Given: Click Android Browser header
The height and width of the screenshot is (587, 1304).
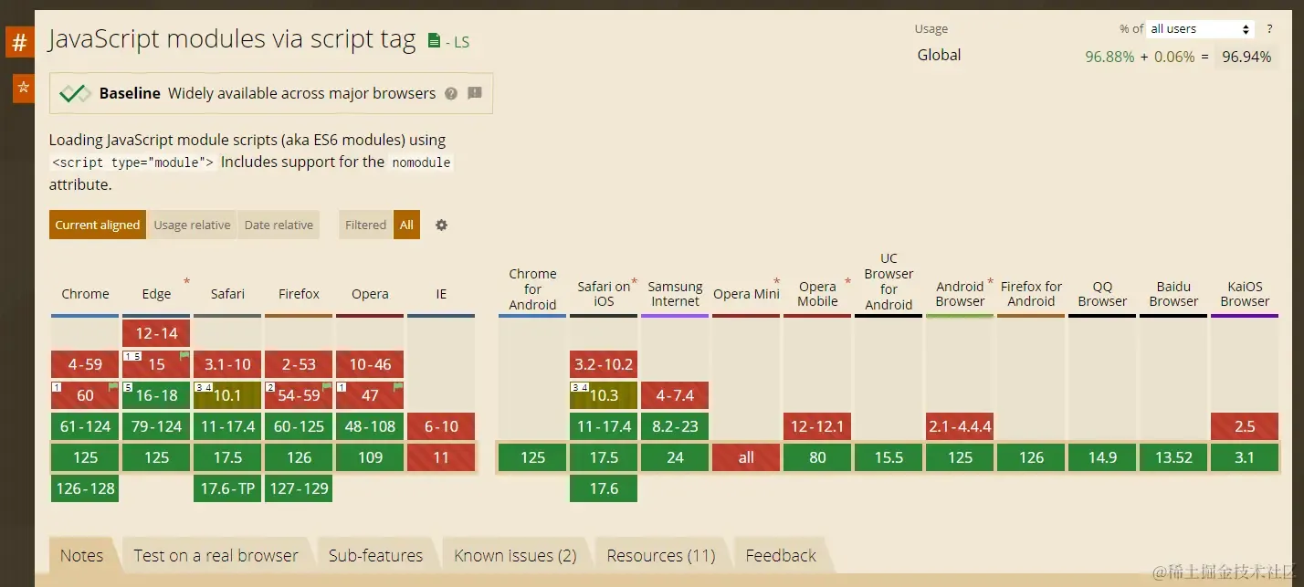Looking at the screenshot, I should (x=960, y=293).
